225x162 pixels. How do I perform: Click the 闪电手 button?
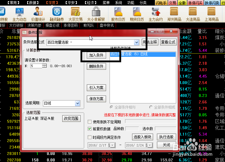(161, 3)
